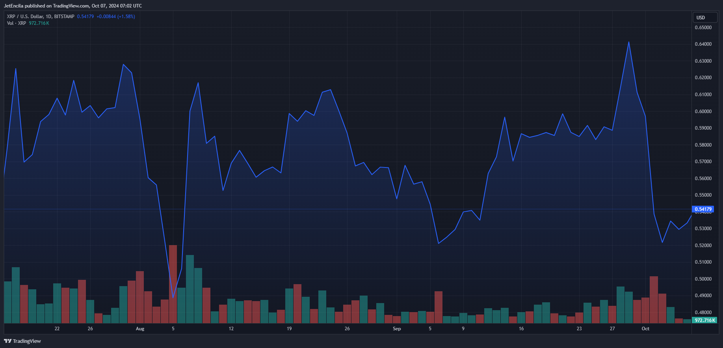Screen dimensions: 723x348
Task: Click the highest peak of the price line
Action: 628,42
